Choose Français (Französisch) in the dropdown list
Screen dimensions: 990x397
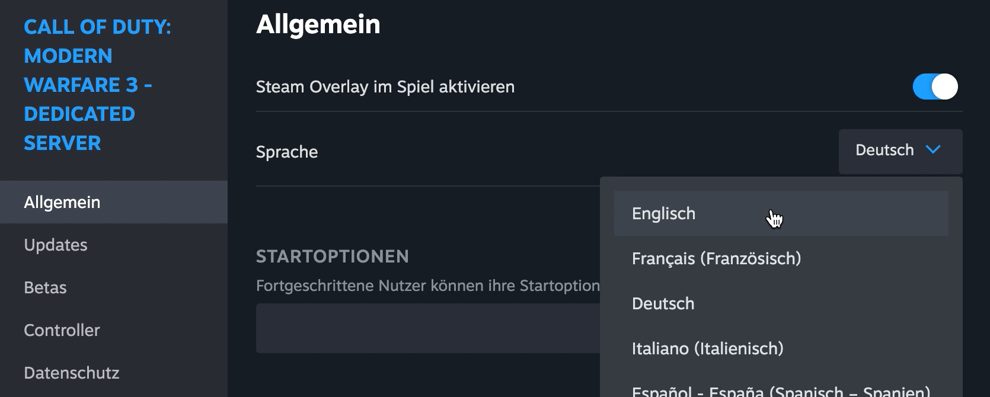[x=716, y=259]
